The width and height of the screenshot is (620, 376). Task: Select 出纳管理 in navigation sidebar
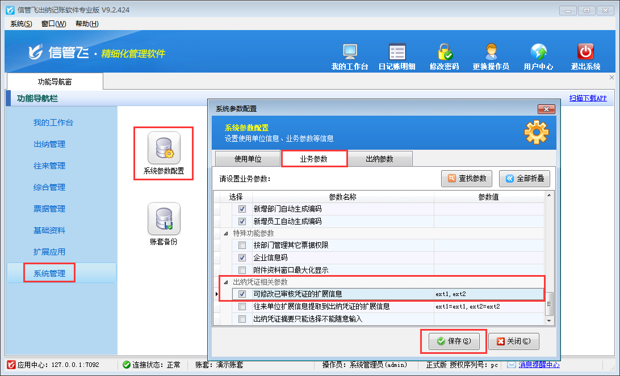coord(49,144)
